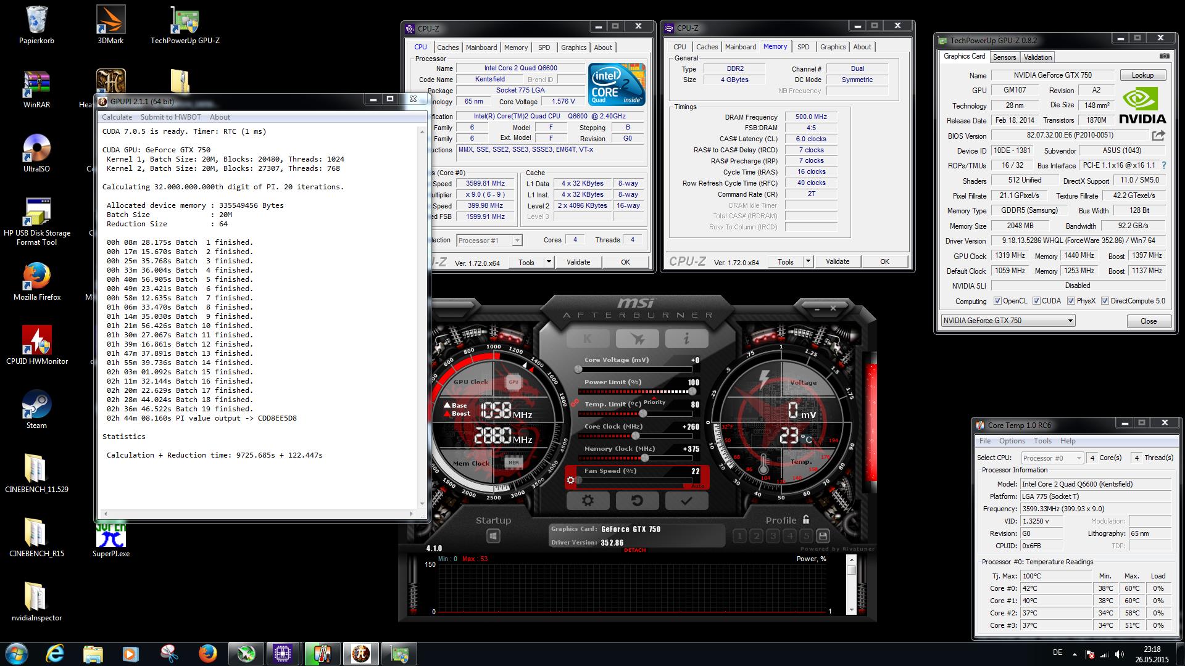This screenshot has width=1185, height=666.
Task: Apply Afterburner settings with checkmark button
Action: click(686, 501)
